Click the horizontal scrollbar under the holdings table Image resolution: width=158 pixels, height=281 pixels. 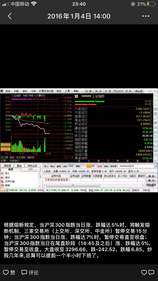(x=94, y=185)
